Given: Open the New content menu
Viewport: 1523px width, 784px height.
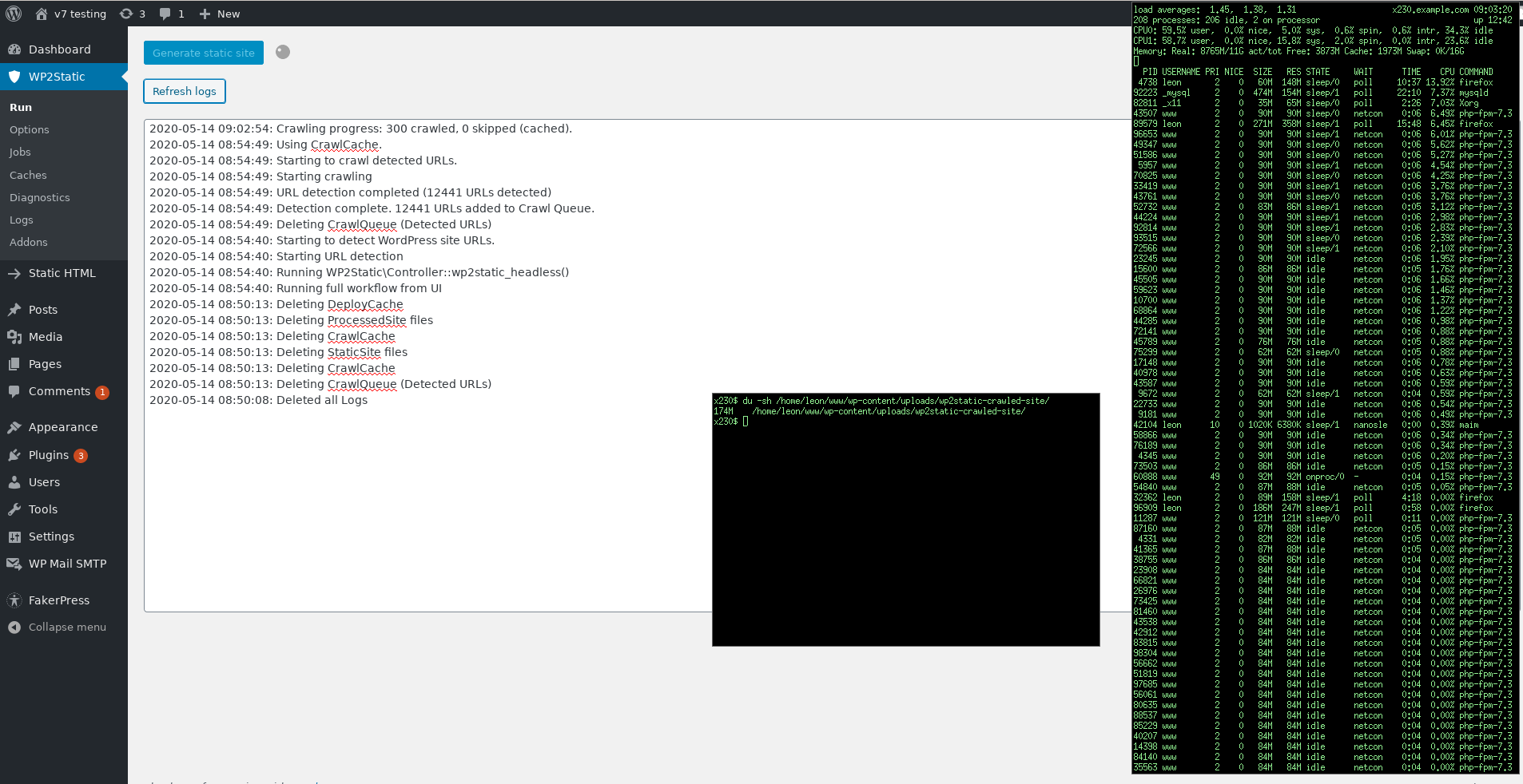Looking at the screenshot, I should 220,14.
